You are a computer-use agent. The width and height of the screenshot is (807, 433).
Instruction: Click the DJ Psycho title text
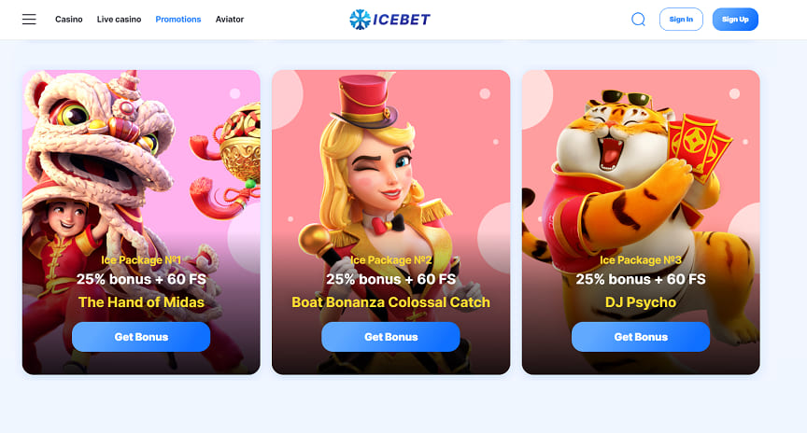pos(641,302)
